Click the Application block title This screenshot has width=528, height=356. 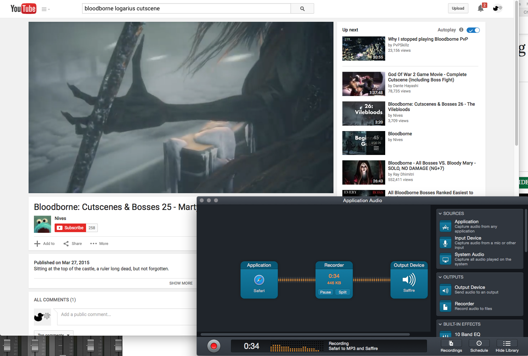click(x=259, y=265)
